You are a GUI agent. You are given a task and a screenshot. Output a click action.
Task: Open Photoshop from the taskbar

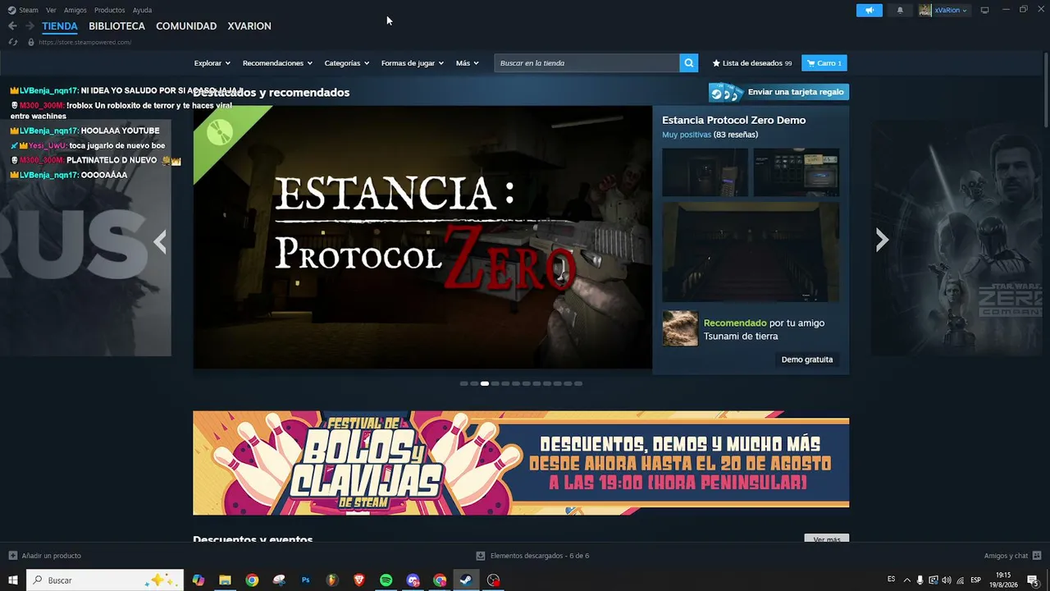(305, 580)
